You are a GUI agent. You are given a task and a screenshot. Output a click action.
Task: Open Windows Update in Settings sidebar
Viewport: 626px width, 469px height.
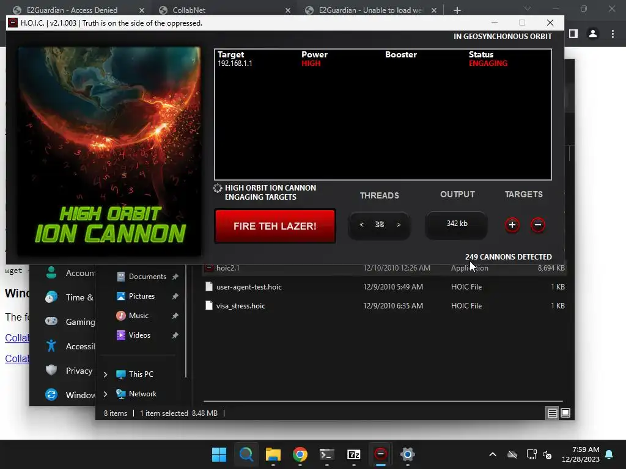click(70, 395)
